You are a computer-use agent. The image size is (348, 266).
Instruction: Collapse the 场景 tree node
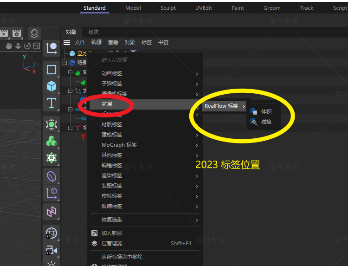(x=64, y=63)
